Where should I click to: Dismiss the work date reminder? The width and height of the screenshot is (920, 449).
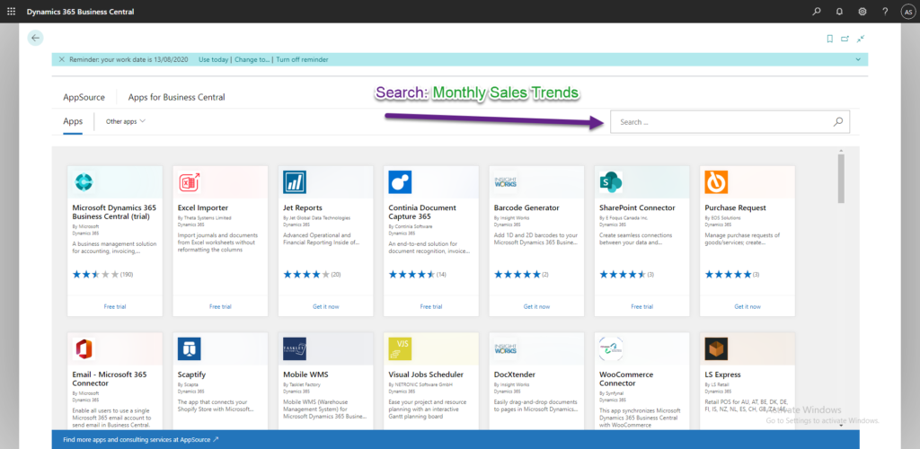[x=61, y=59]
